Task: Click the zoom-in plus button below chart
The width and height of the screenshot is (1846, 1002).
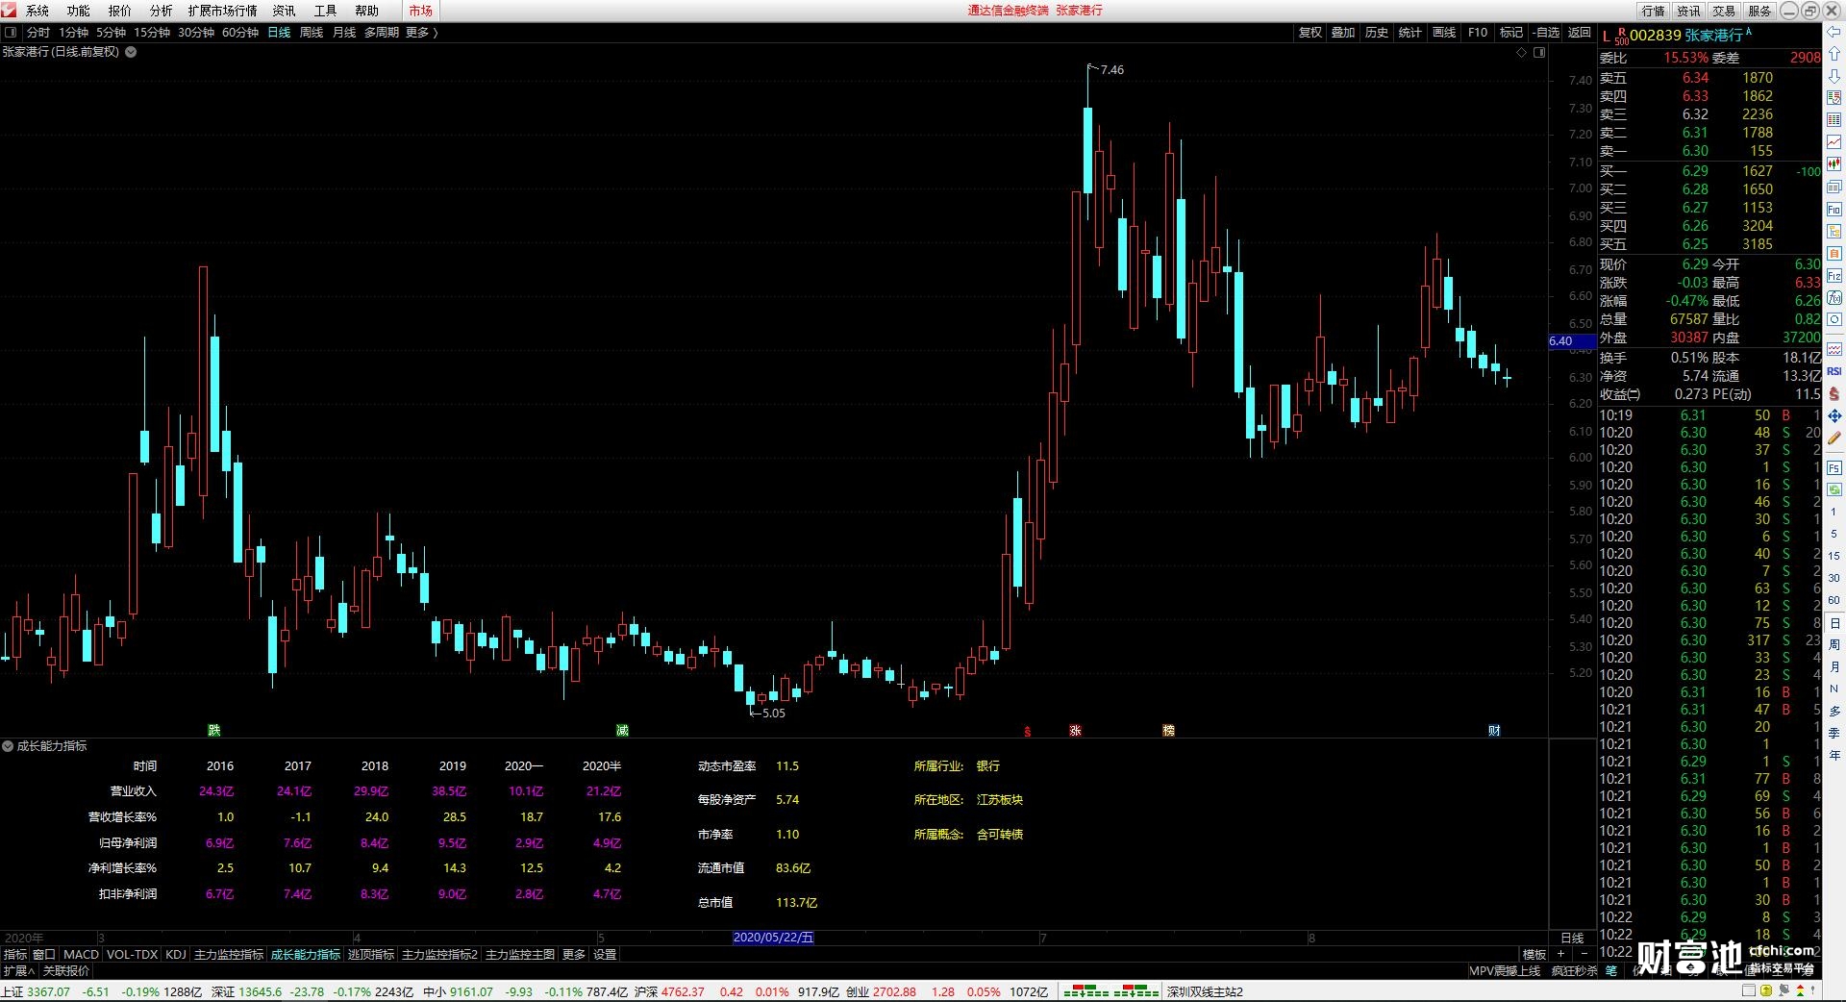Action: click(1560, 955)
